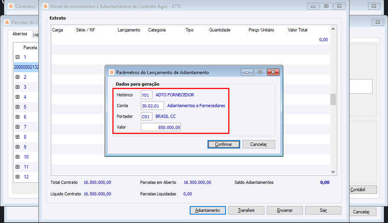Sort Extrato by Valor Total column

tap(308, 30)
